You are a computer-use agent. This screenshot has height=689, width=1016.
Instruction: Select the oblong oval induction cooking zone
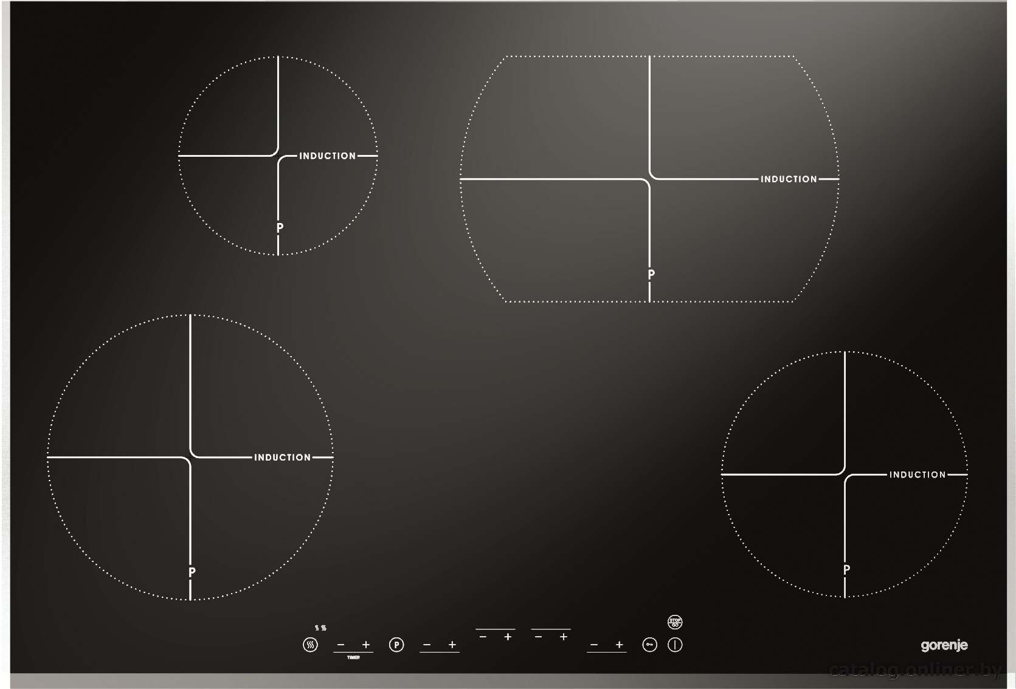[649, 179]
